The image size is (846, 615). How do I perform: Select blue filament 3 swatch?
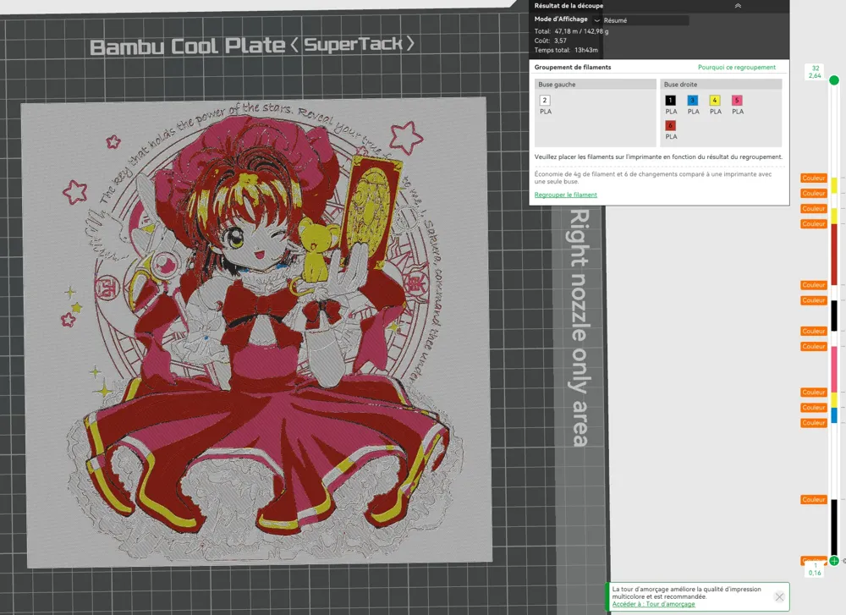pos(693,101)
